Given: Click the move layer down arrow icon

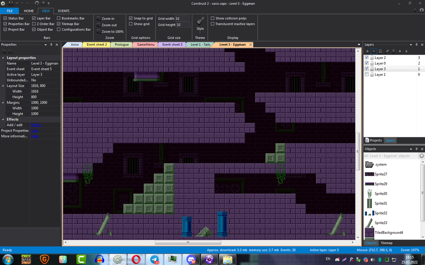Looking at the screenshot, I should coord(406,51).
